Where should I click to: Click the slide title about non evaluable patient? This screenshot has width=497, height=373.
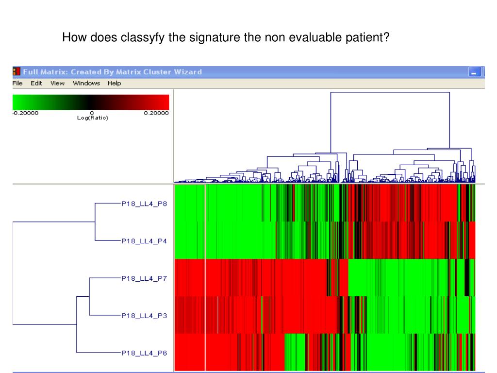(226, 37)
